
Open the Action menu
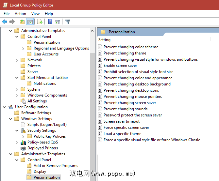(x=20, y=14)
